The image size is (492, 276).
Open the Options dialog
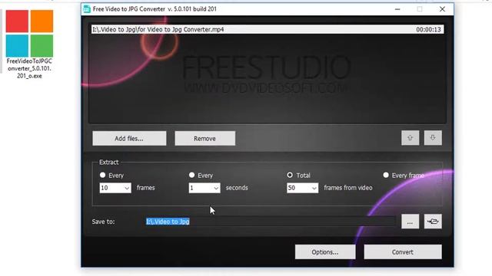coord(325,252)
